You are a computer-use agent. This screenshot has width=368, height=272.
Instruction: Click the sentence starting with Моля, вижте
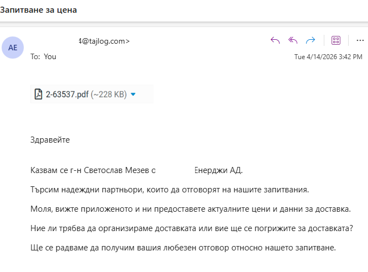coord(191,209)
